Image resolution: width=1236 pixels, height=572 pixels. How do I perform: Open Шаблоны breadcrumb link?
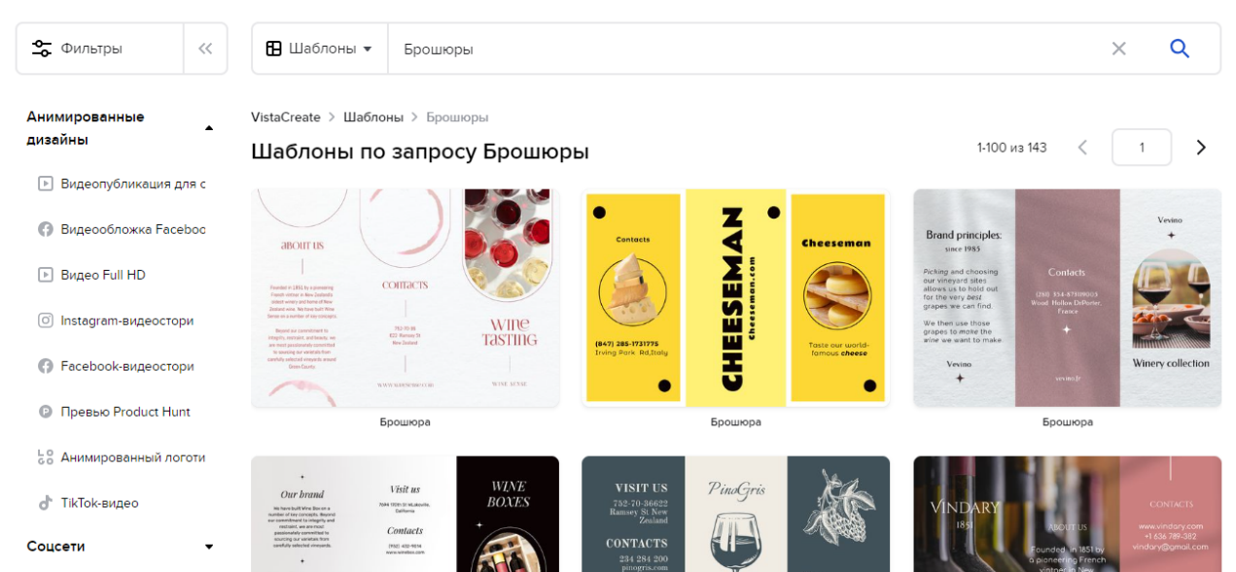[373, 118]
